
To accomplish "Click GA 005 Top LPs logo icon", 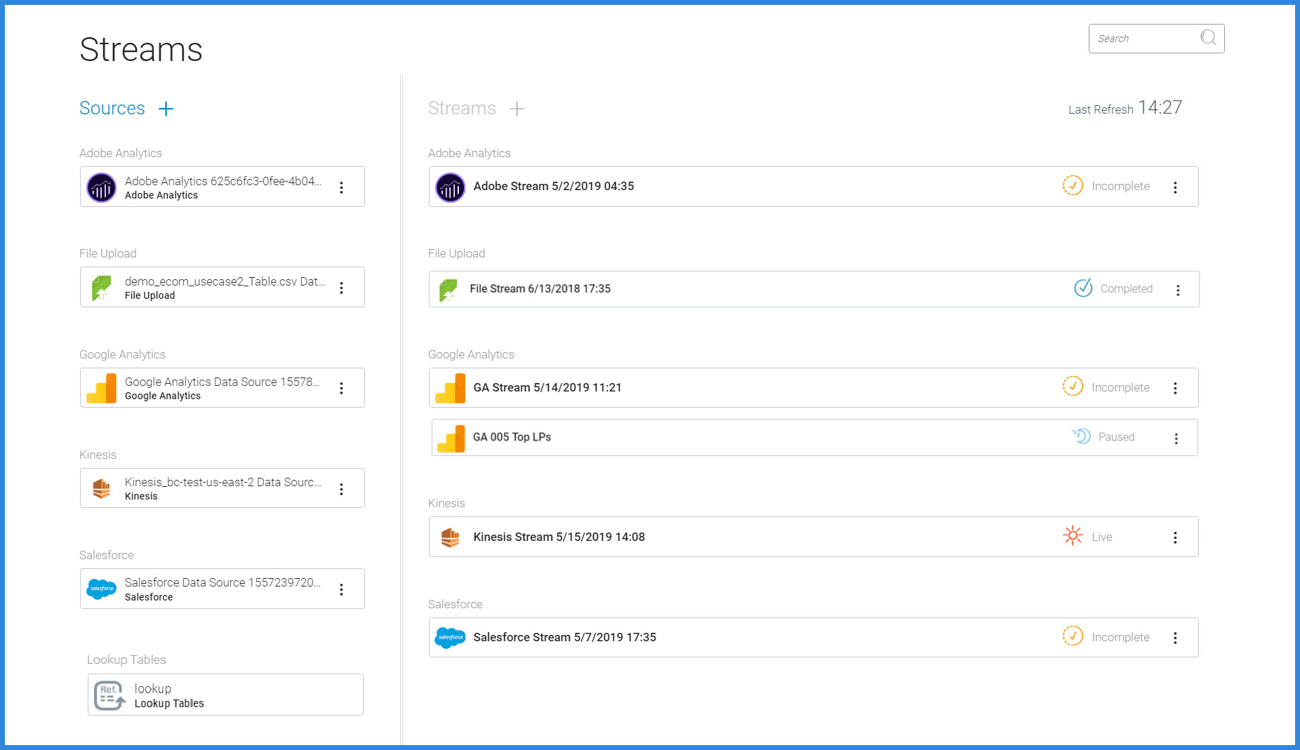I will 451,438.
